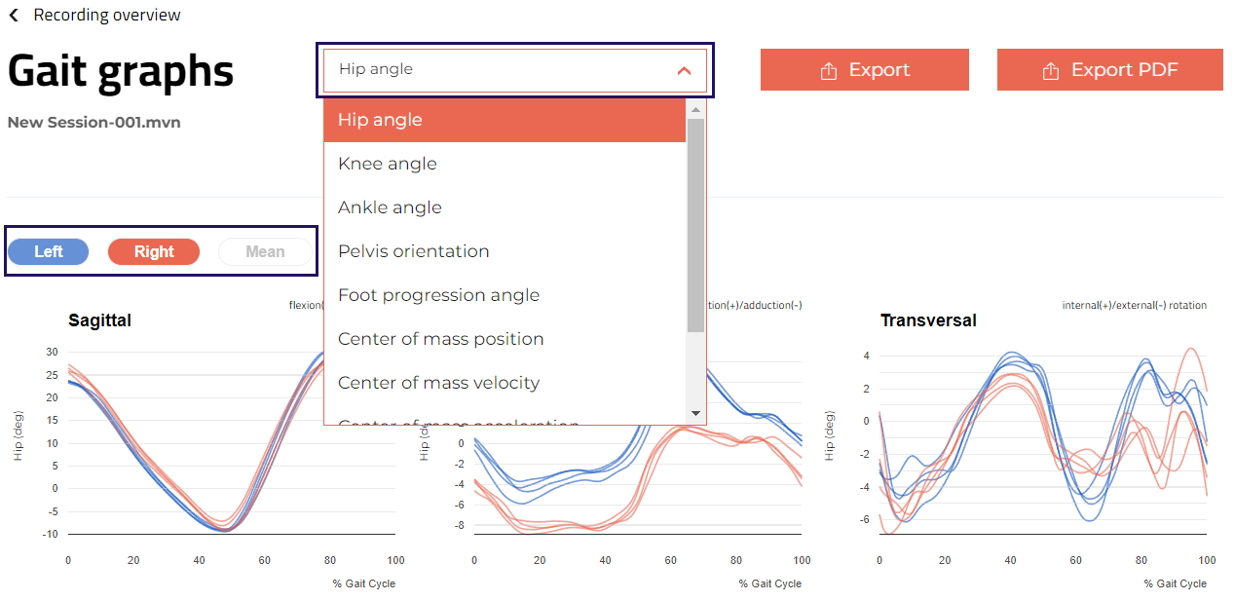
Task: Click the Export PDF button
Action: point(1109,69)
